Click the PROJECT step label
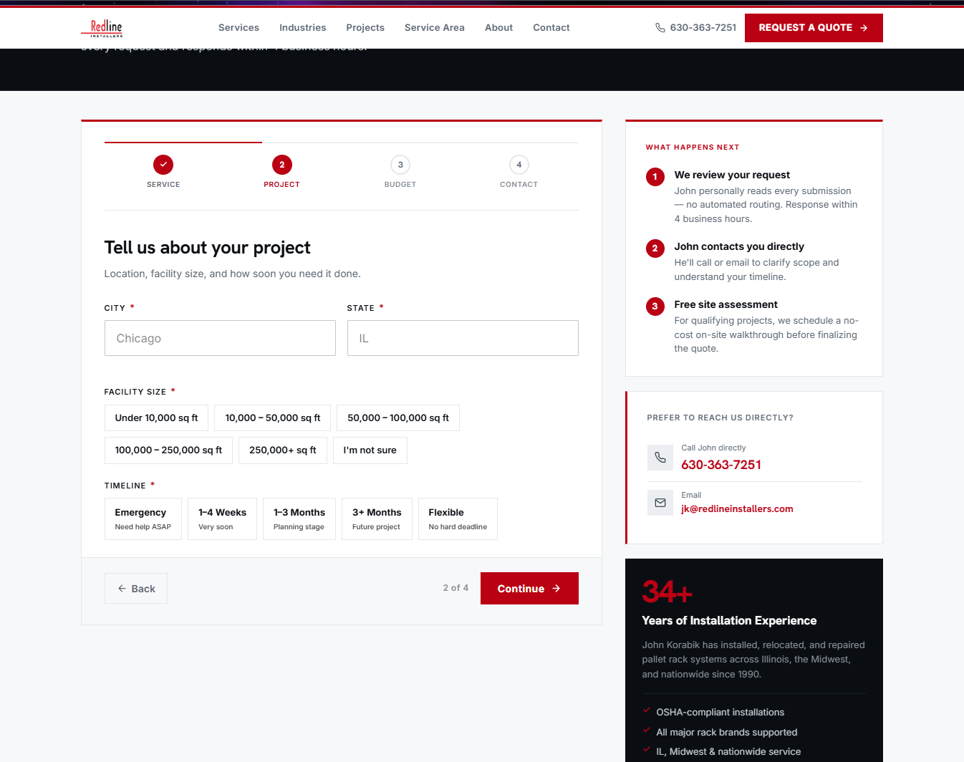This screenshot has width=964, height=762. [282, 185]
